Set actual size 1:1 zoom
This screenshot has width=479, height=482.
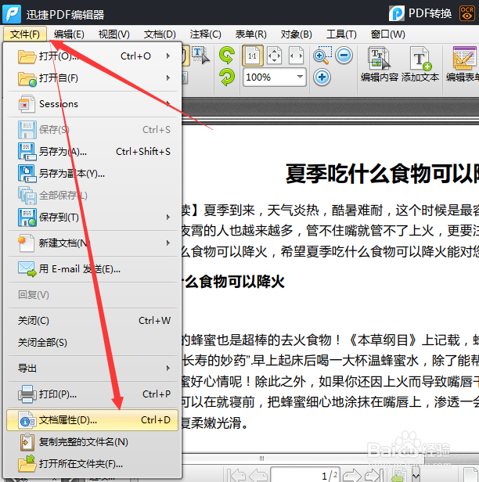pos(252,56)
